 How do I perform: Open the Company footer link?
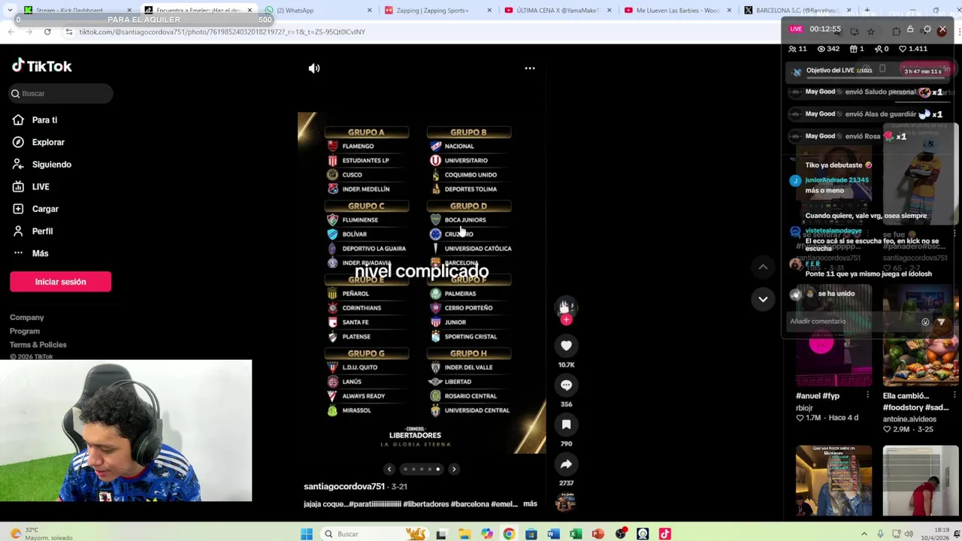(x=27, y=318)
